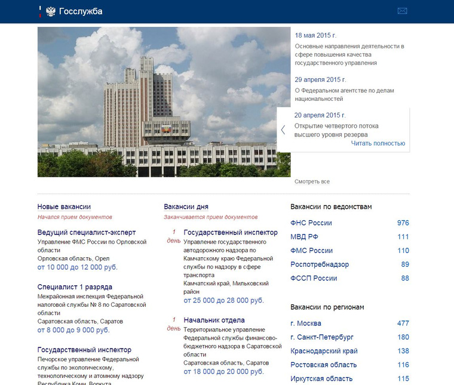
Task: Click the 138 count beside Краснодарский край
Action: (403, 351)
